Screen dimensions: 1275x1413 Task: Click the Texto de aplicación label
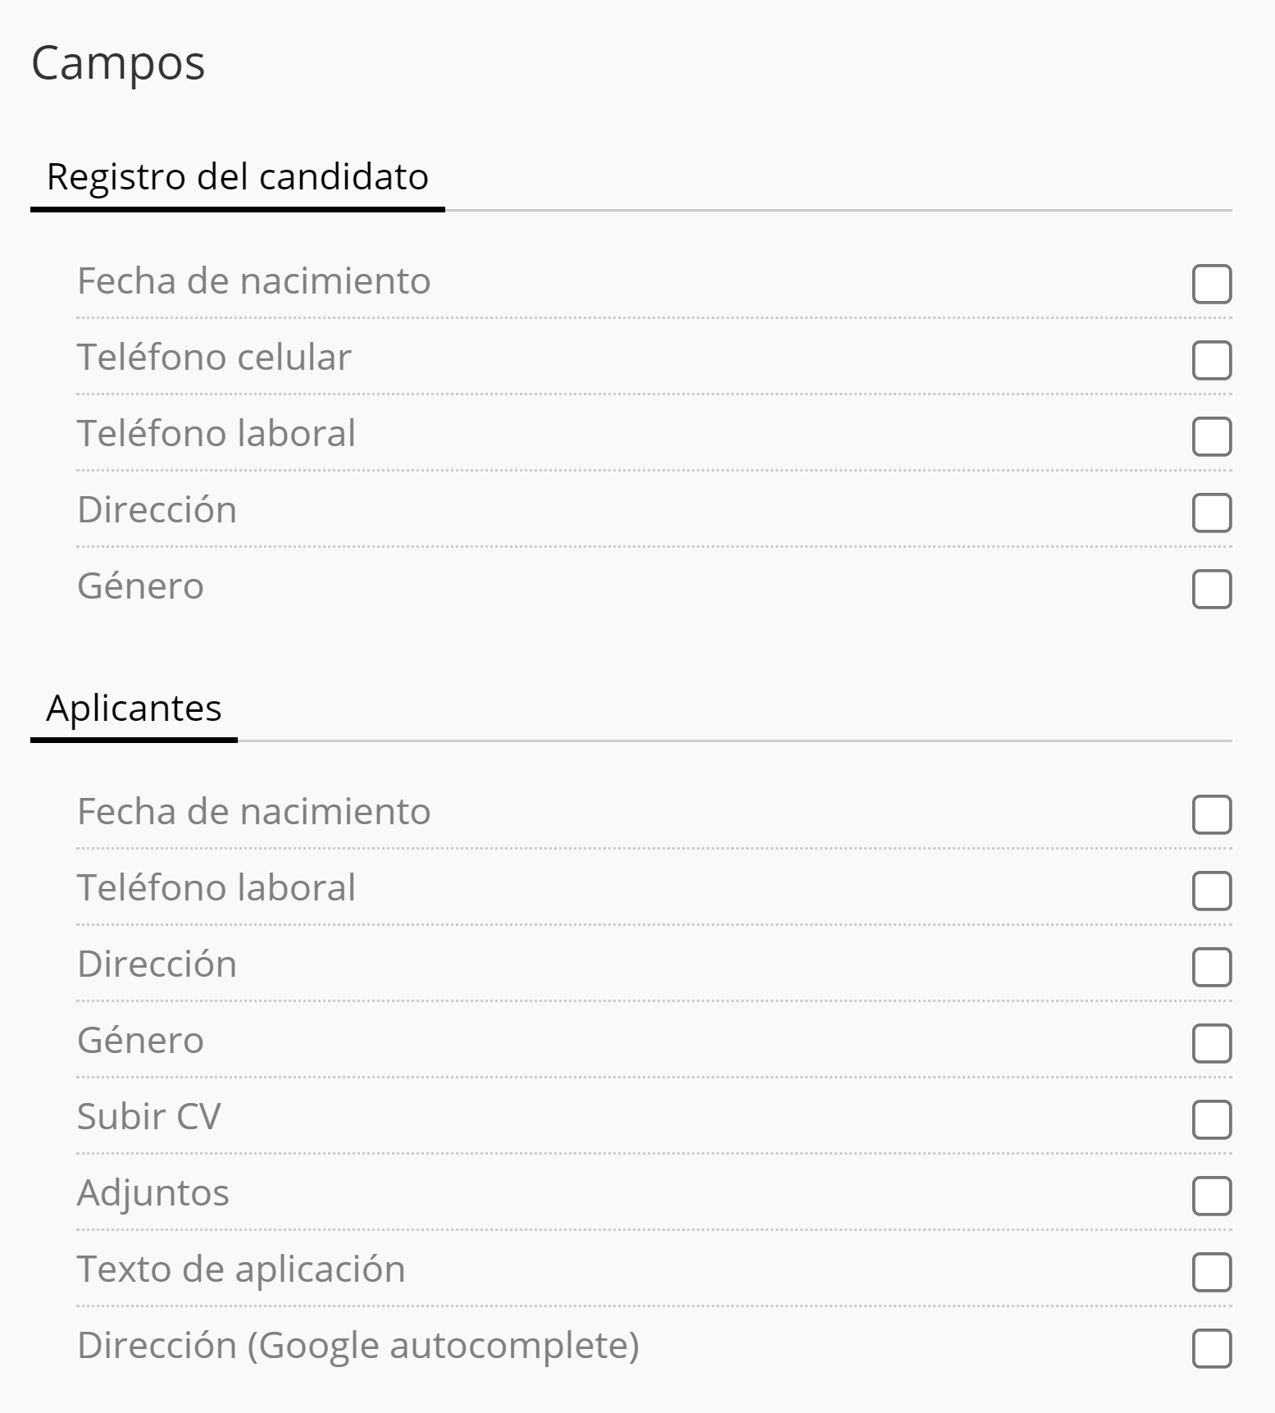pyautogui.click(x=241, y=1269)
